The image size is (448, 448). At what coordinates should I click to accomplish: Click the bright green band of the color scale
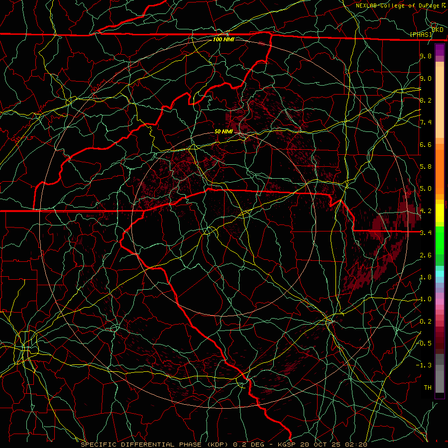pos(440,240)
